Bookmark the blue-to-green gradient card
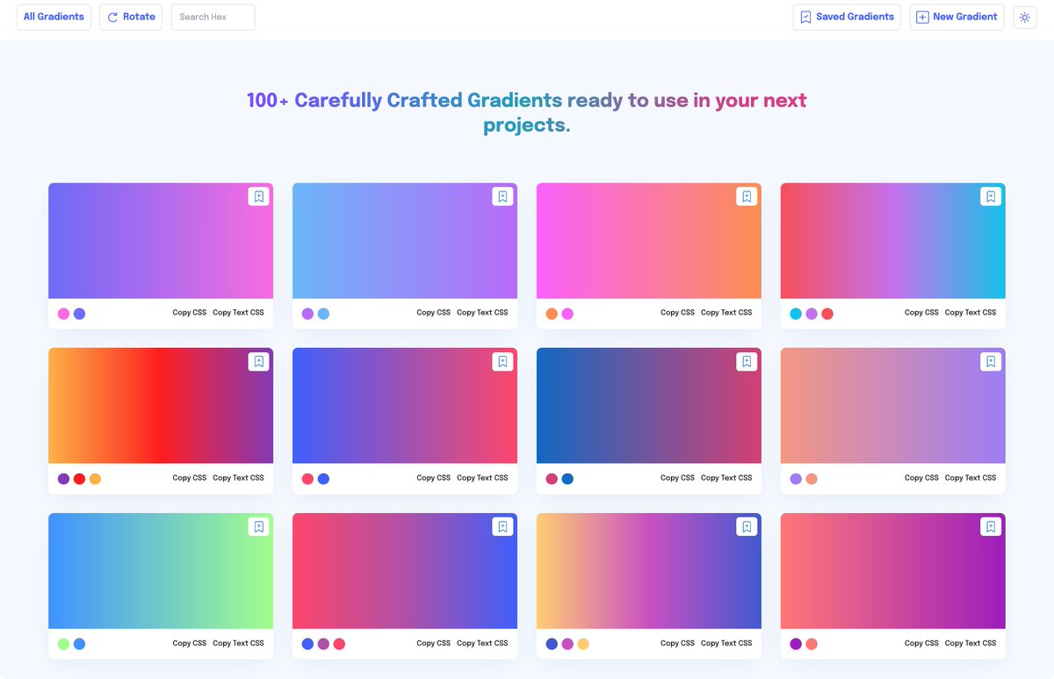Viewport: 1054px width, 679px height. (x=258, y=526)
